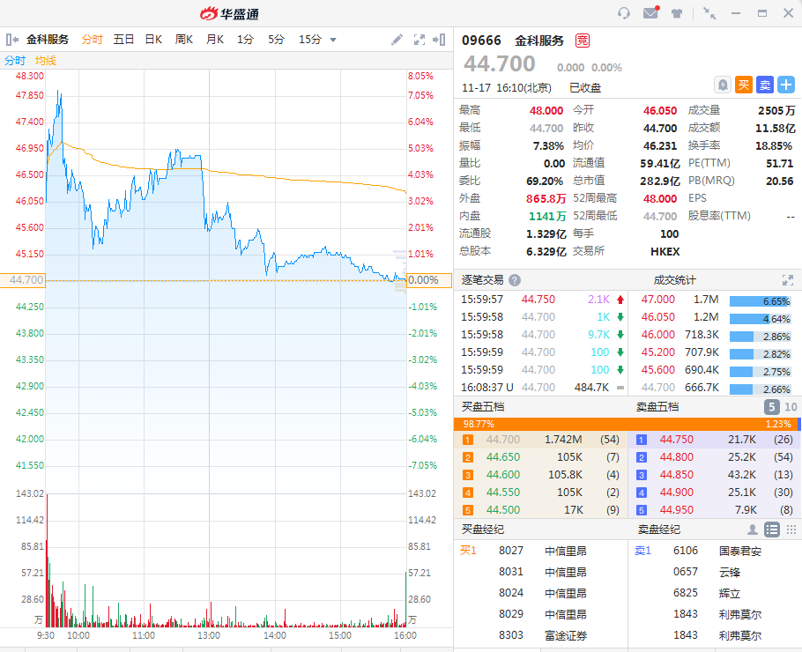This screenshot has height=652, width=802.
Task: Collapse the right quote panel icon
Action: 439,40
